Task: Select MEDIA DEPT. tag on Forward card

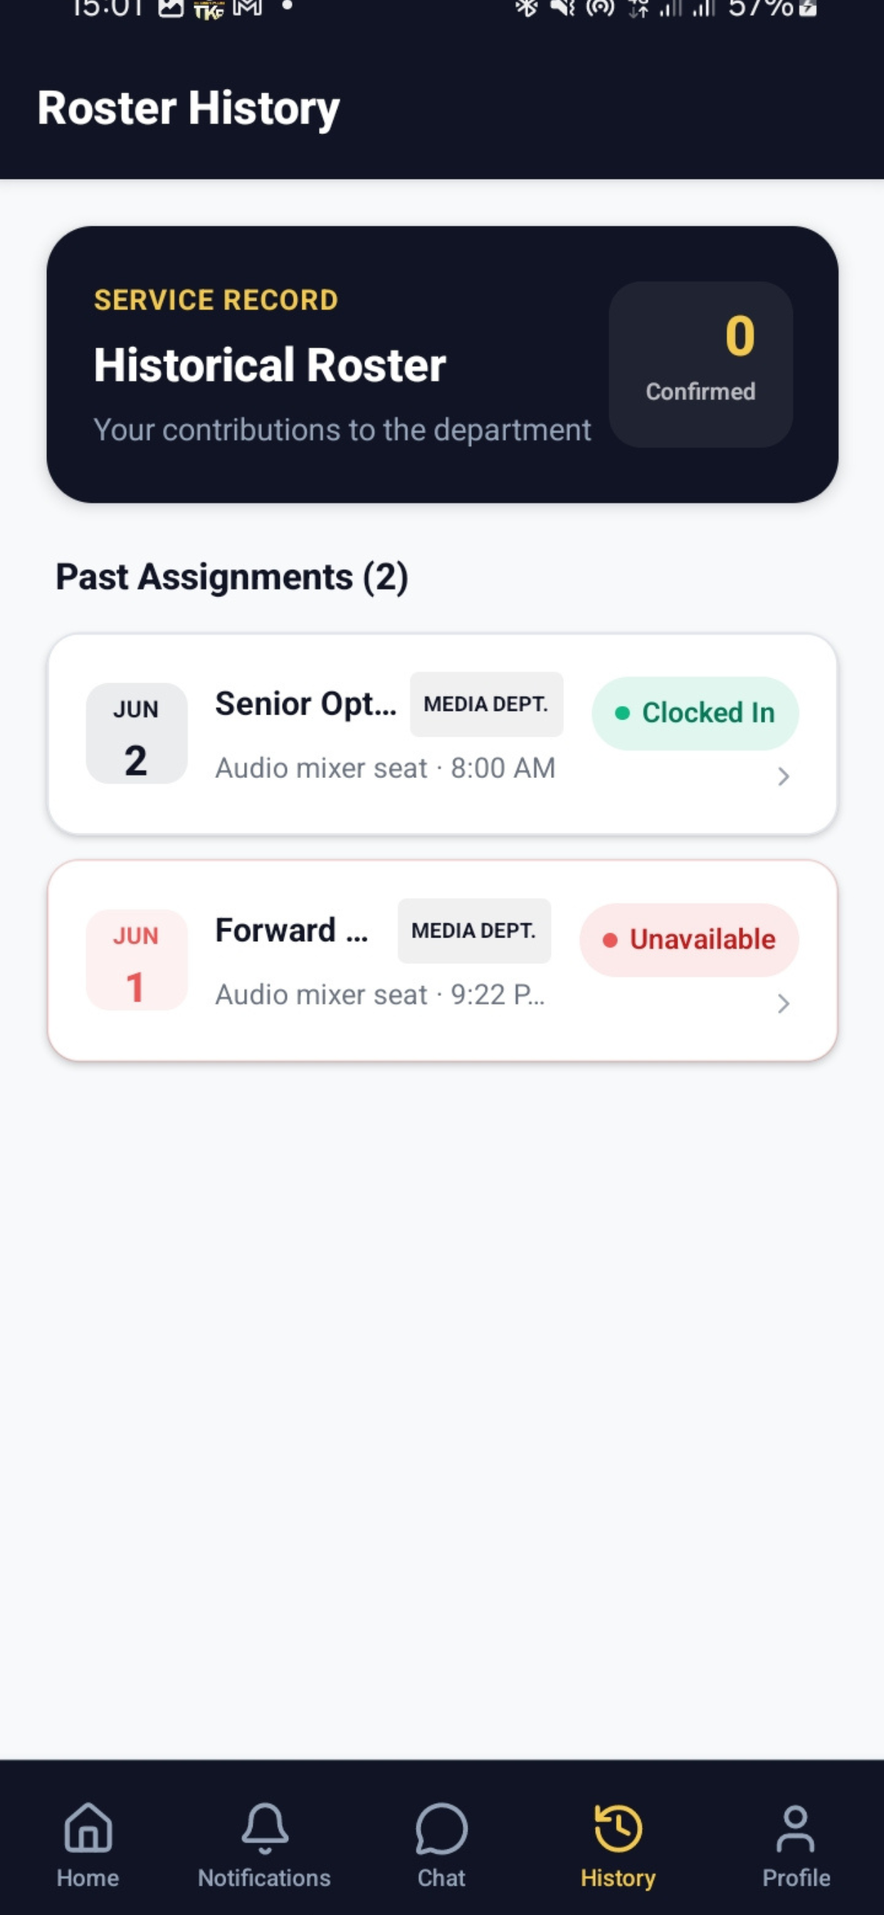Action: (x=474, y=930)
